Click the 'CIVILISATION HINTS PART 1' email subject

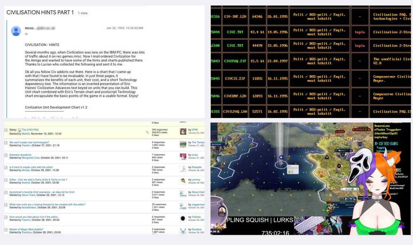click(x=40, y=12)
